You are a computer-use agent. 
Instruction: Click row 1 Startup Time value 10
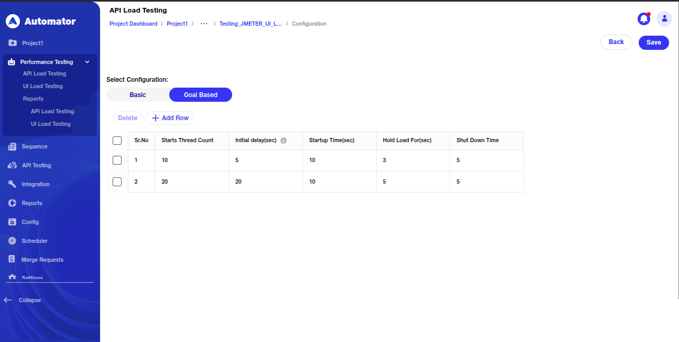click(312, 160)
